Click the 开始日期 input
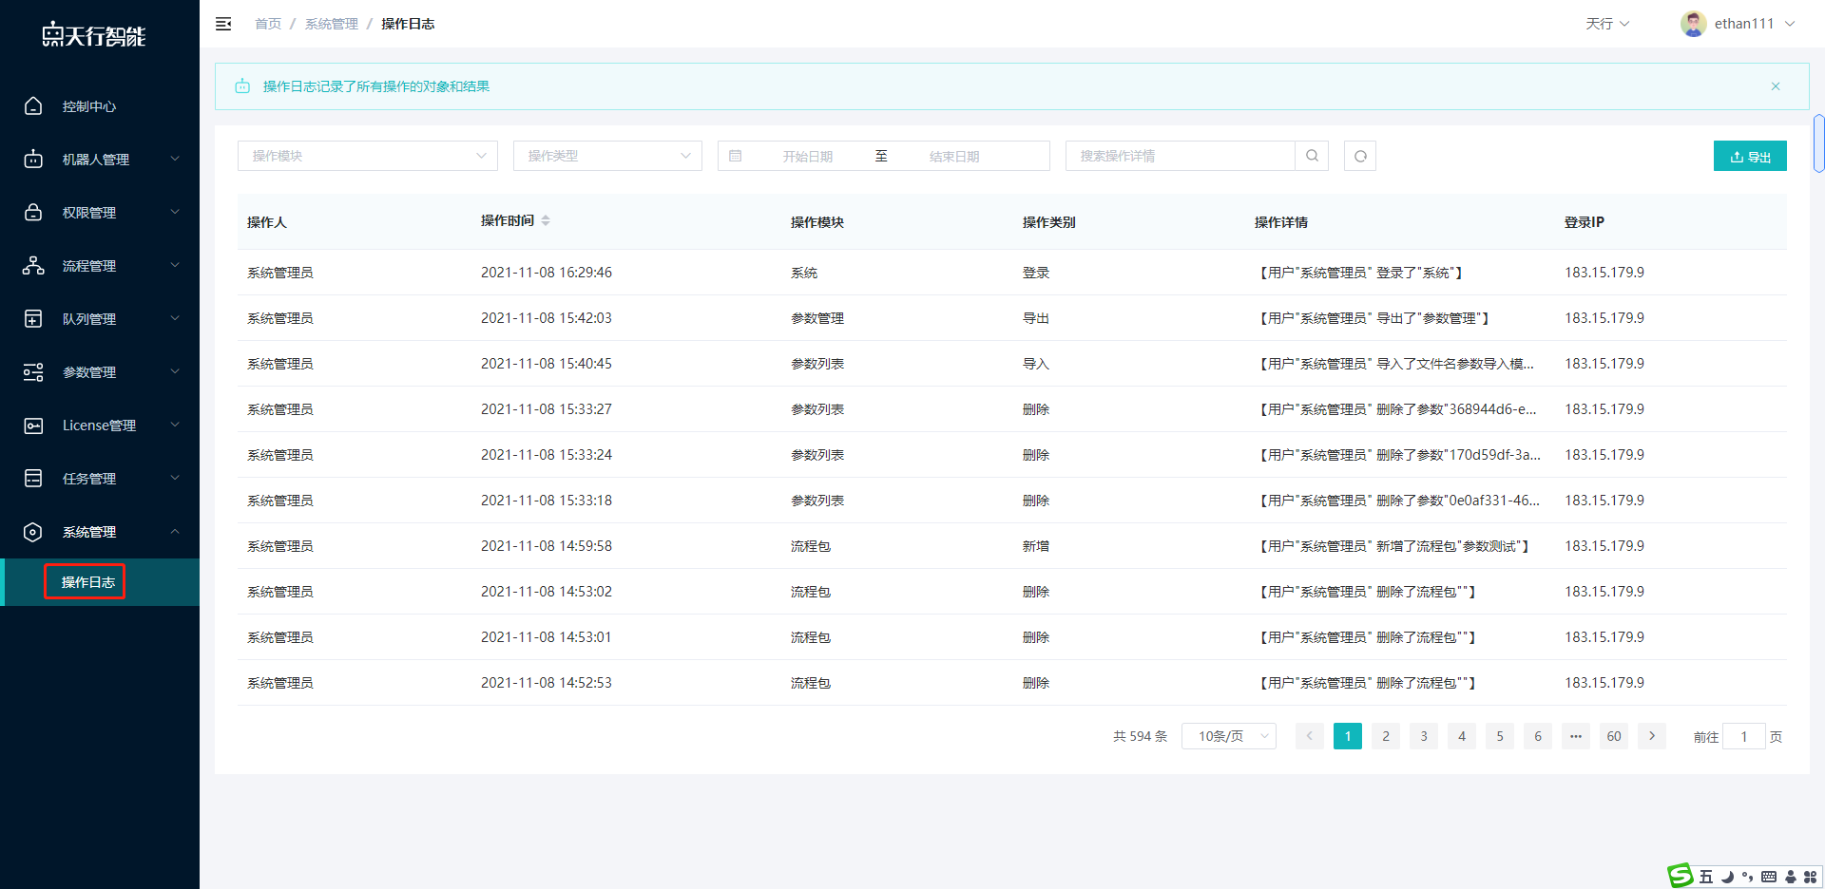 (x=808, y=157)
